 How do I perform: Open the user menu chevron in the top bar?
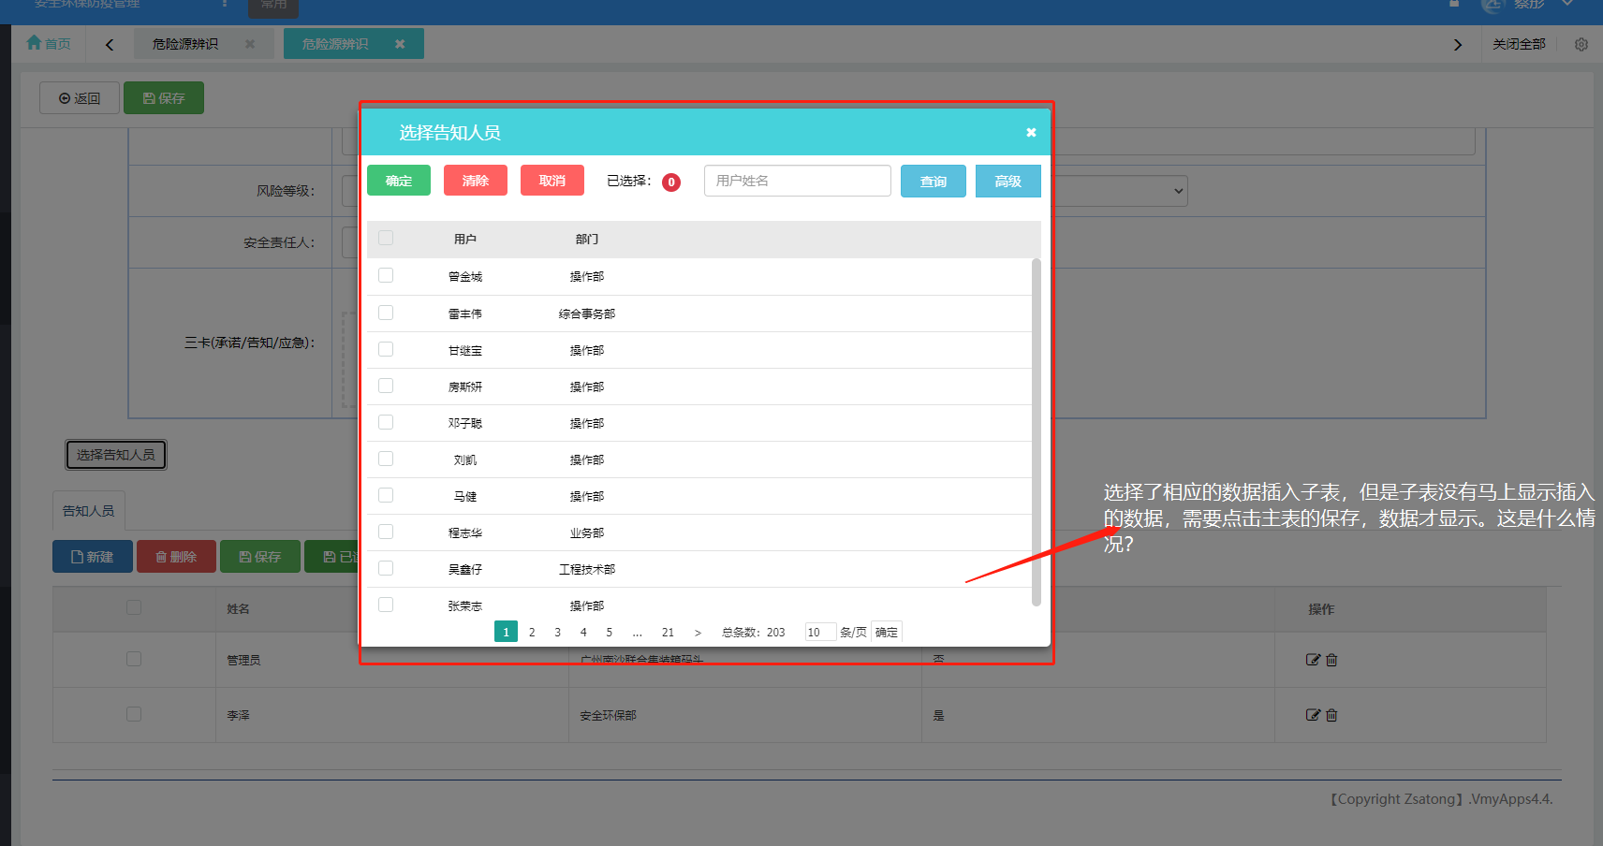pyautogui.click(x=1566, y=4)
